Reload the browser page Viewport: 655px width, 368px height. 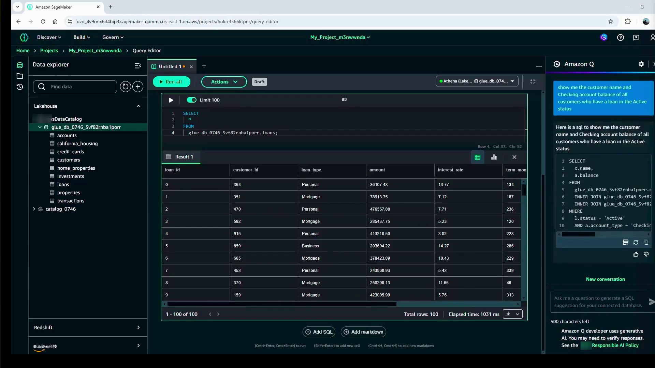43,21
